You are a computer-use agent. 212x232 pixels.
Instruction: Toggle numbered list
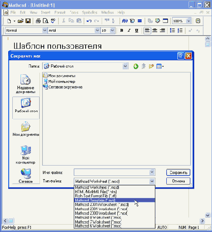point(180,31)
